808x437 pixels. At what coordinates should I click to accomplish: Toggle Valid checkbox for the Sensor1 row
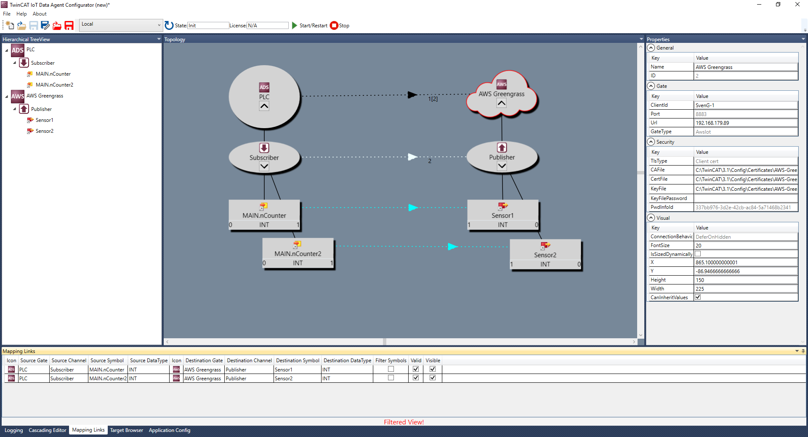[416, 369]
